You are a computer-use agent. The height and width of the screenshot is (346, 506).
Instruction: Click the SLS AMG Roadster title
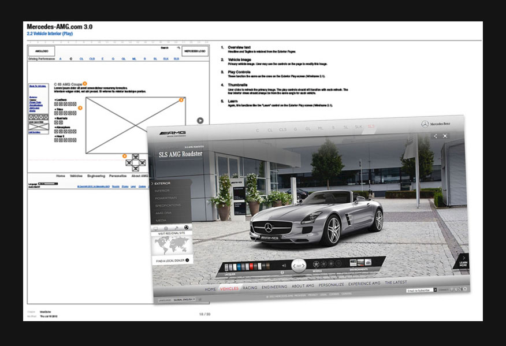click(180, 154)
